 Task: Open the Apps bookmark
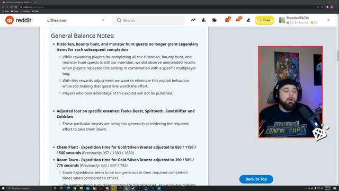click(x=5, y=11)
